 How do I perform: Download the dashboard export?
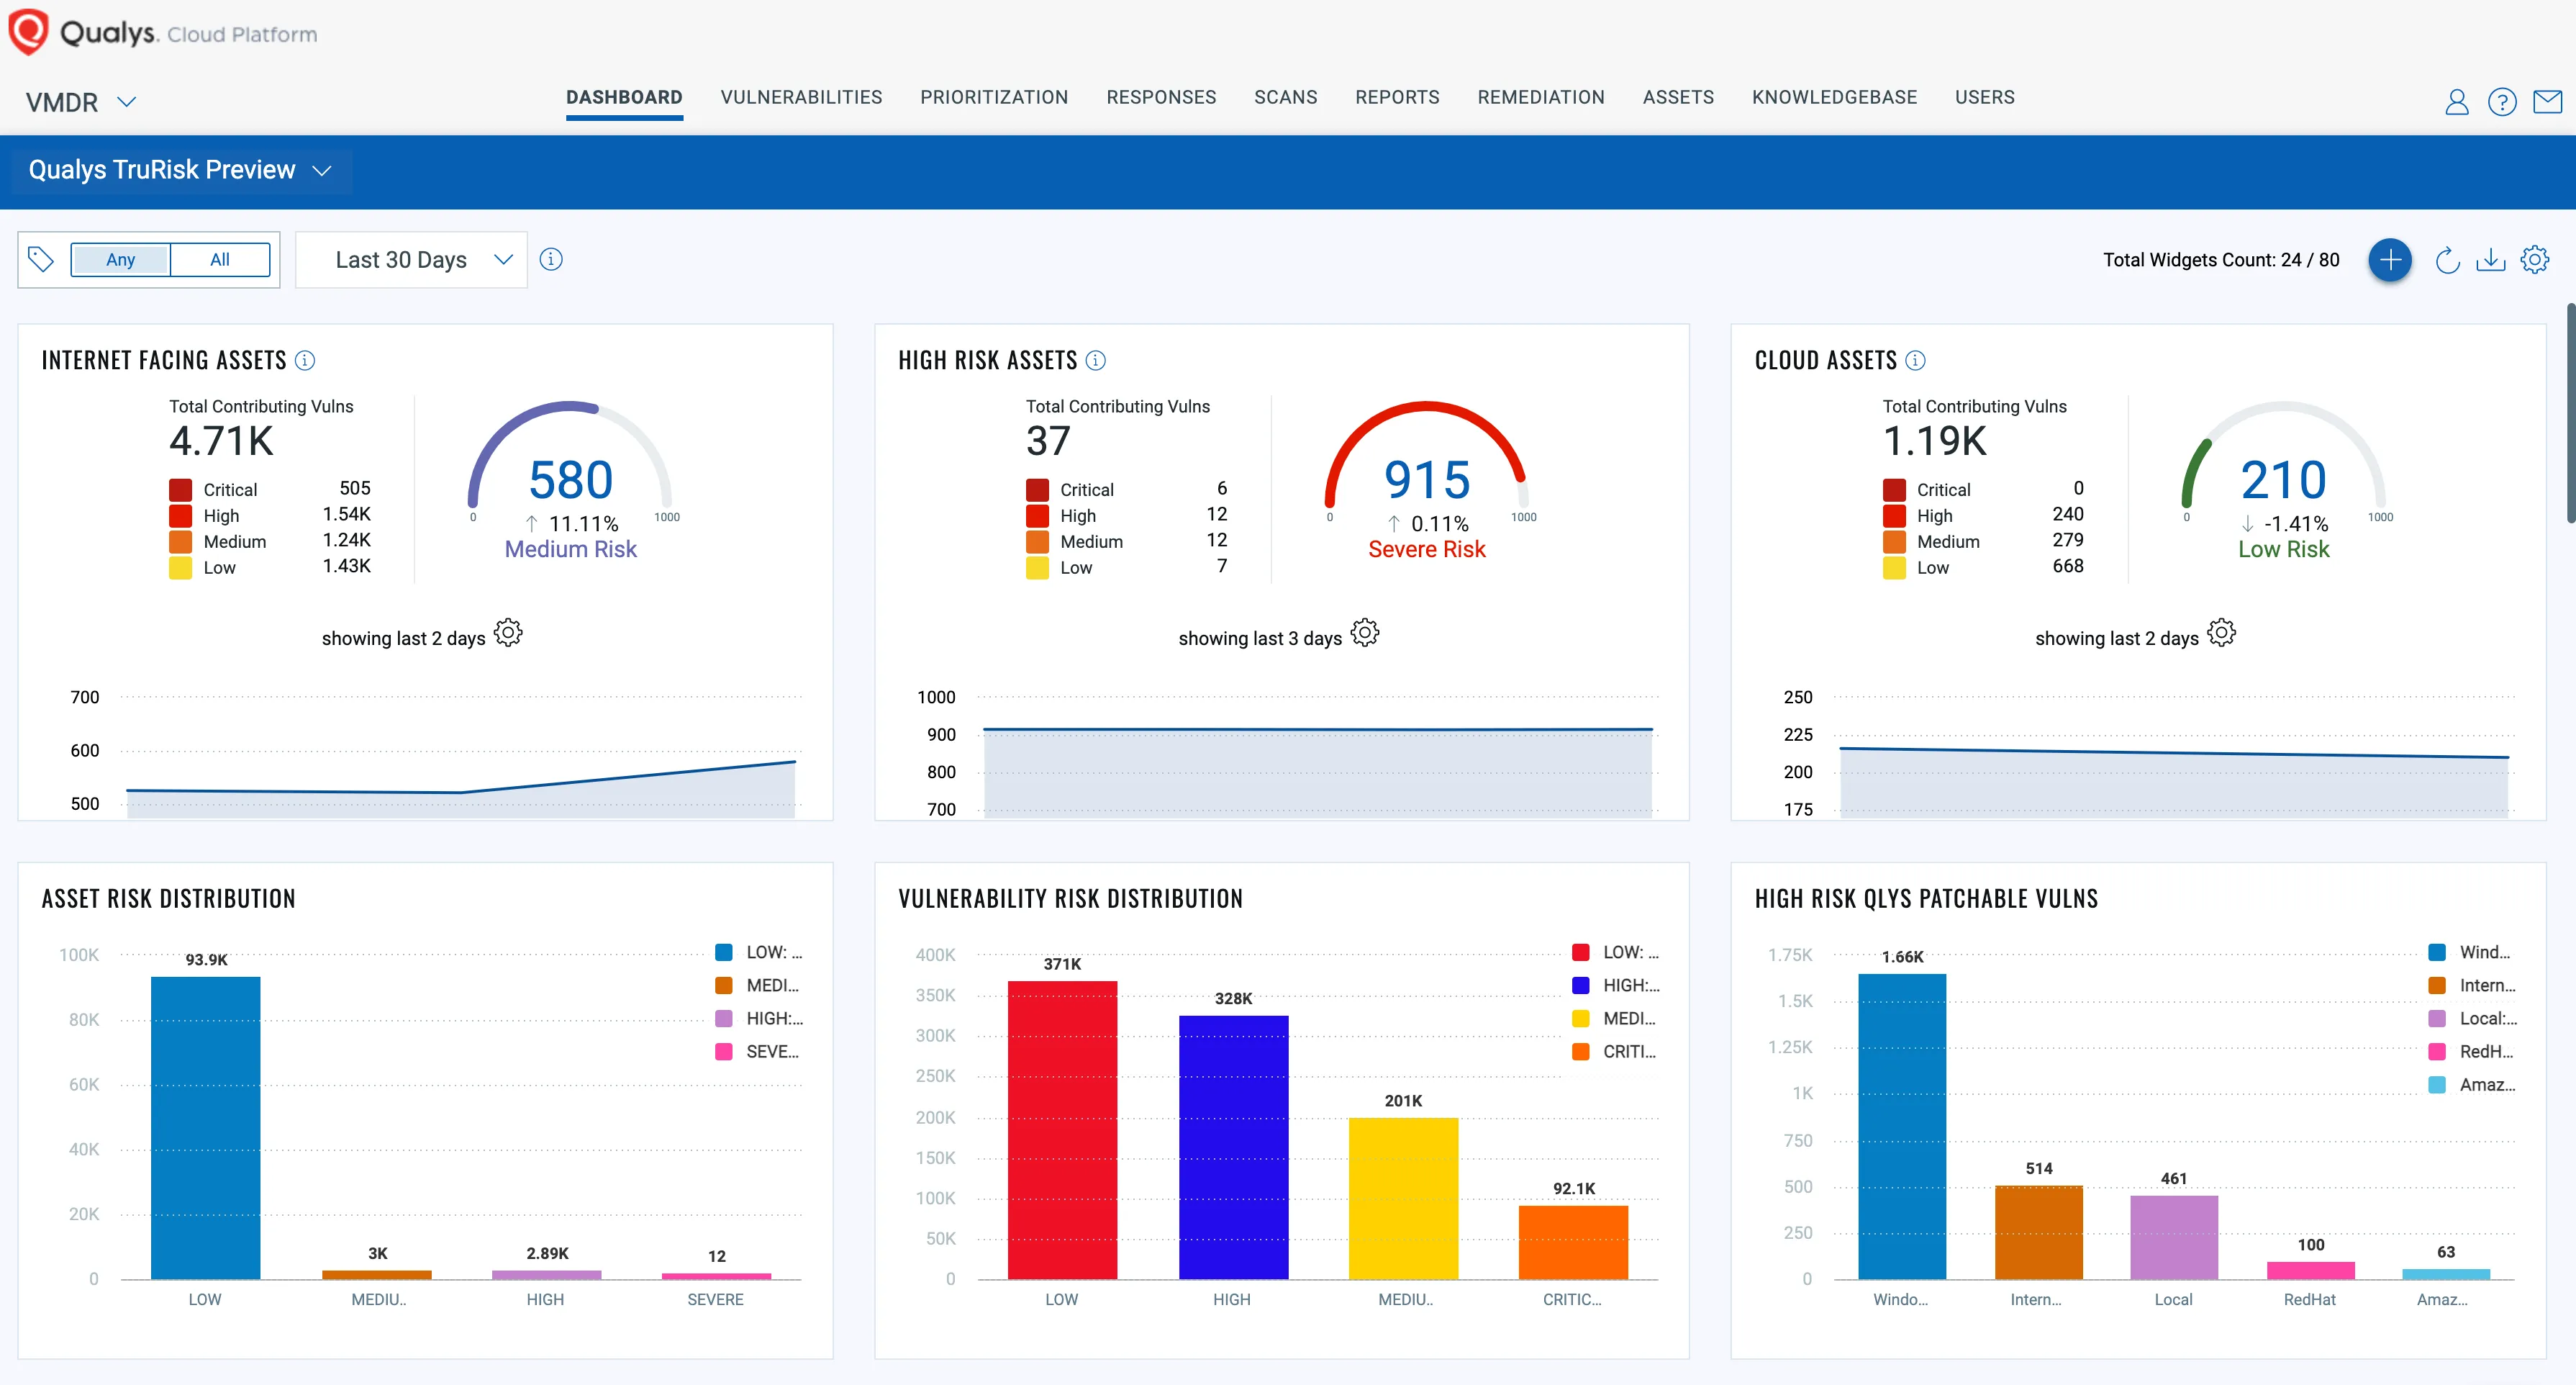pyautogui.click(x=2491, y=259)
